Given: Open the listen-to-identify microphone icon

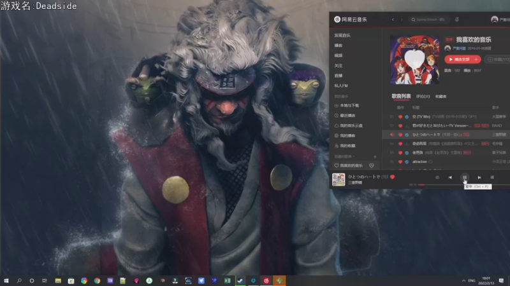Looking at the screenshot, I should [456, 20].
